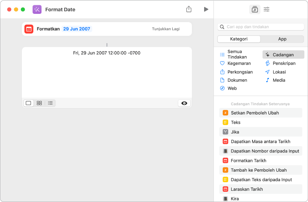Run the shortcut with play button

(206, 9)
